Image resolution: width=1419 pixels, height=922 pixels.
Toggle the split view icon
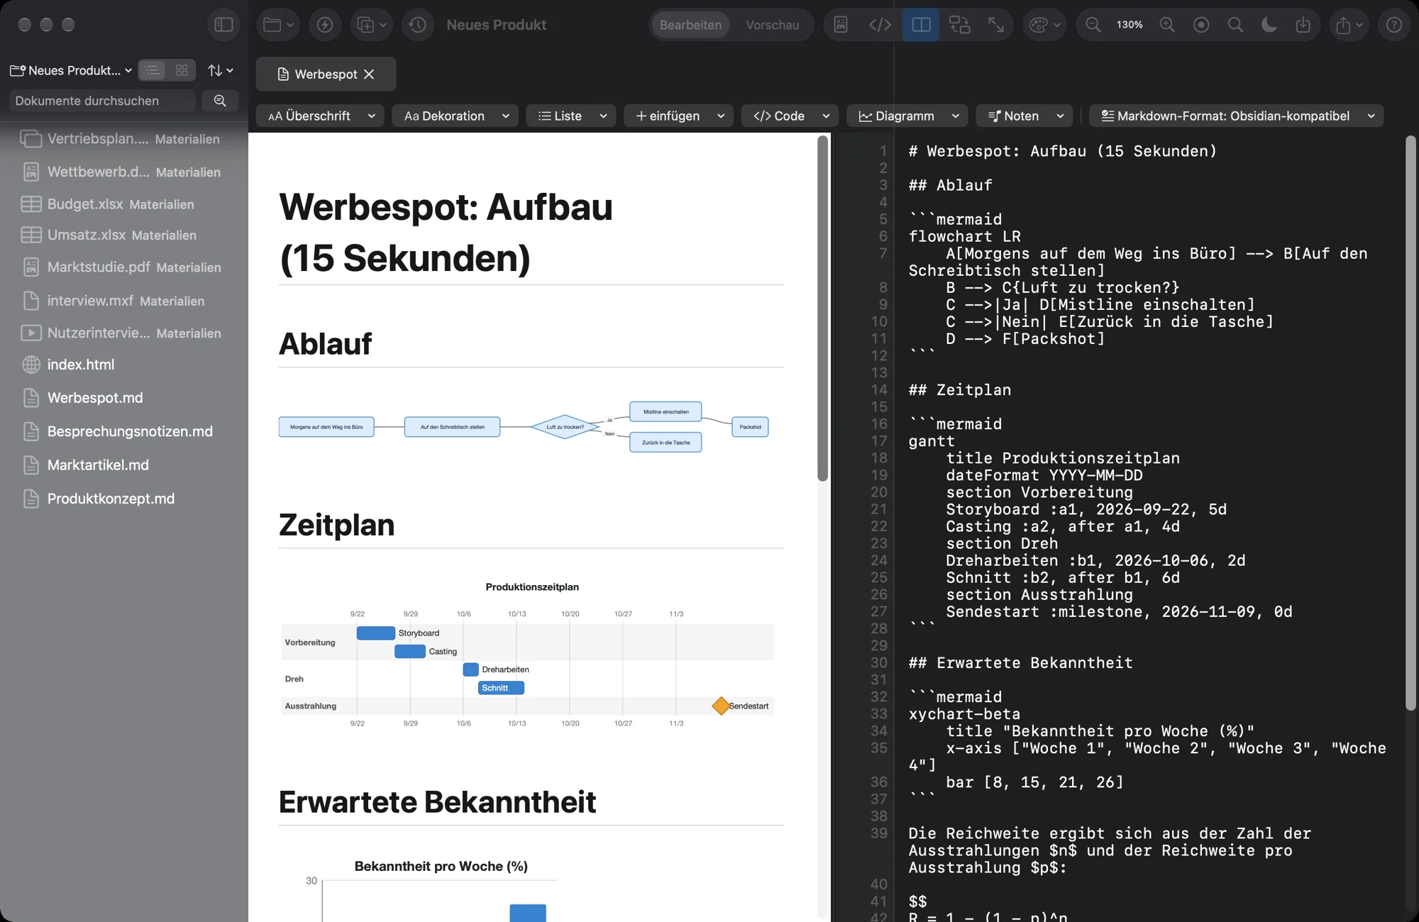[x=921, y=25]
